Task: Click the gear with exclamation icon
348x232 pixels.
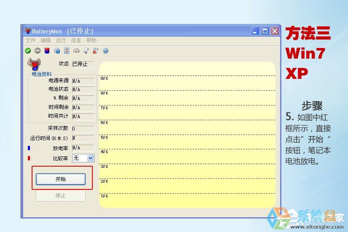Action: (57, 51)
